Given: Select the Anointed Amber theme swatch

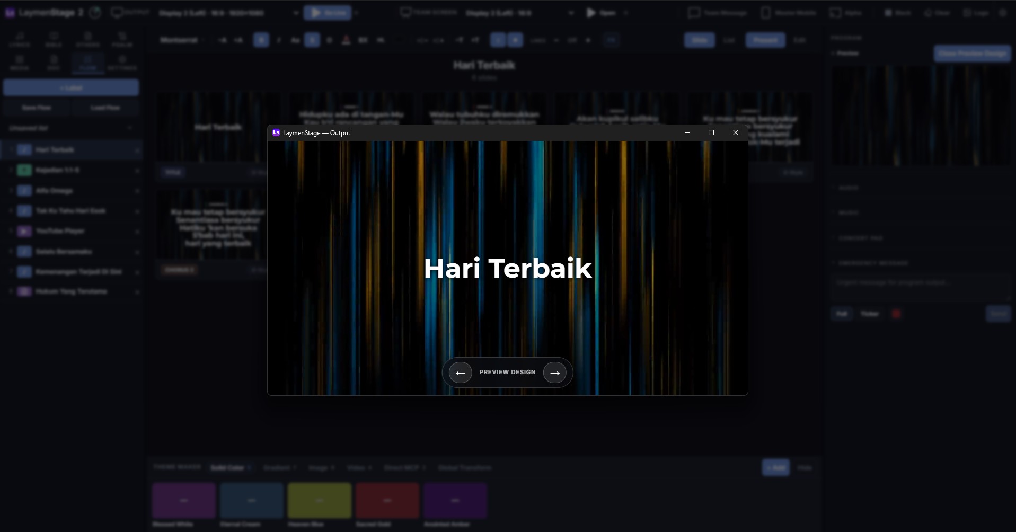Looking at the screenshot, I should pos(455,500).
